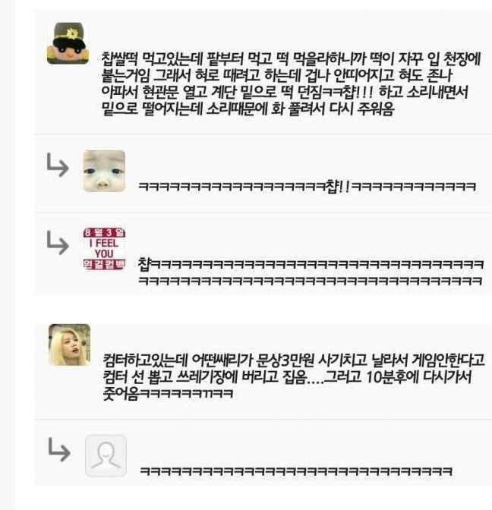The width and height of the screenshot is (492, 510).
Task: Click the 8월 3일 banner in avatar
Action: 104,232
